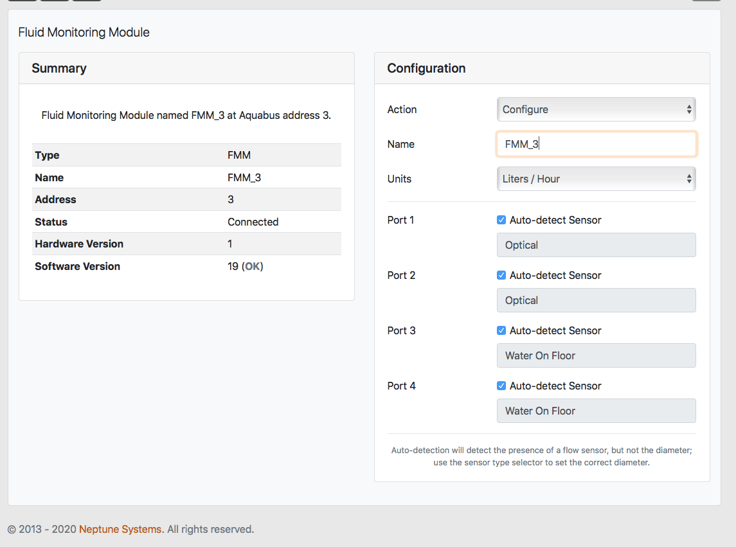
Task: Uncheck Auto-detect Sensor for Port 2
Action: [501, 275]
